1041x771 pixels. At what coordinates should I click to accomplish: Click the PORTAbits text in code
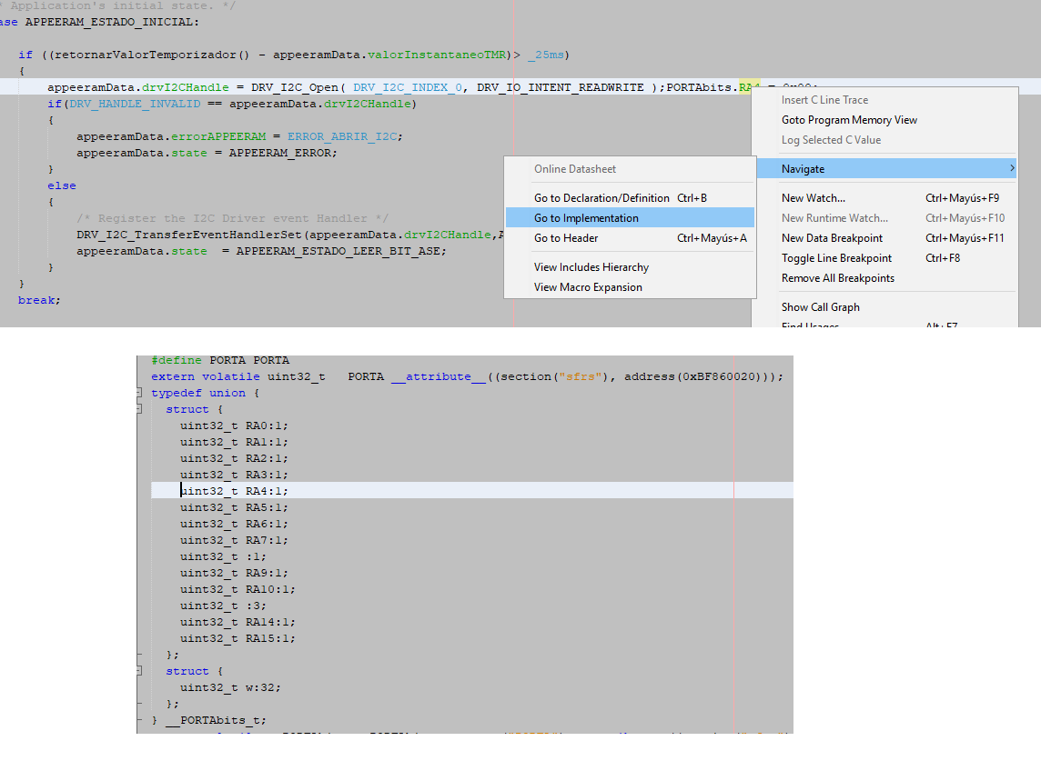699,87
